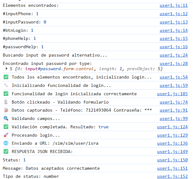Click the mouse icon beside Botón clickeado
193x179 pixels.
[6, 102]
